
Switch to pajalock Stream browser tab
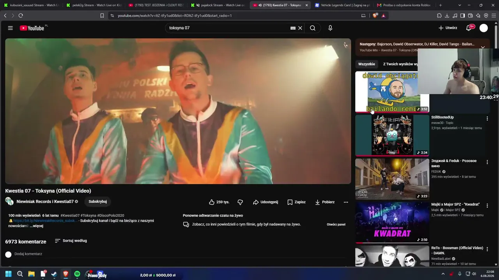click(x=218, y=5)
